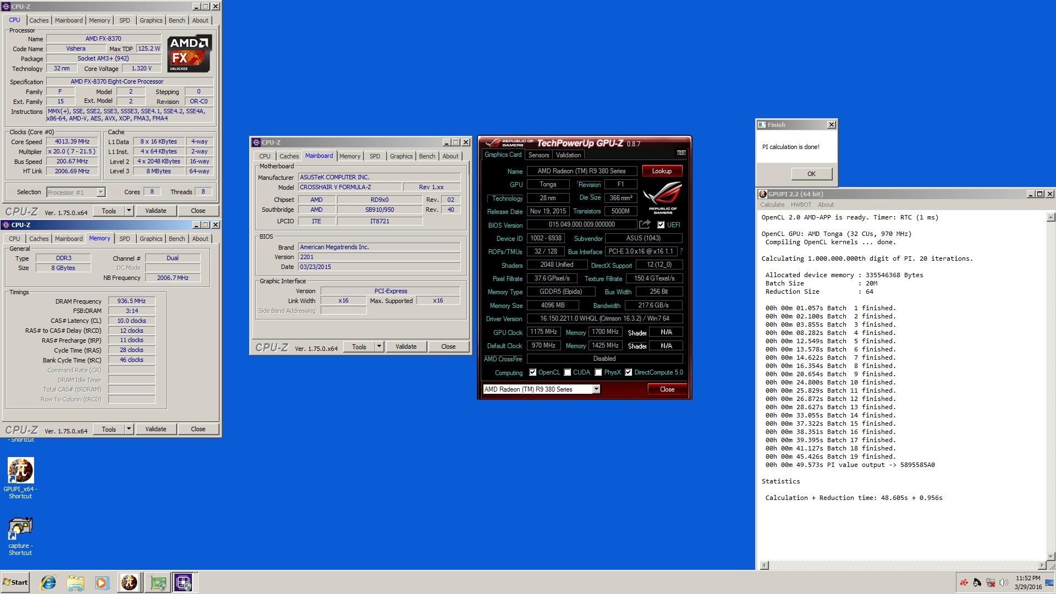Toggle the UEFI checkbox in GPU-Z
The width and height of the screenshot is (1056, 594).
661,224
